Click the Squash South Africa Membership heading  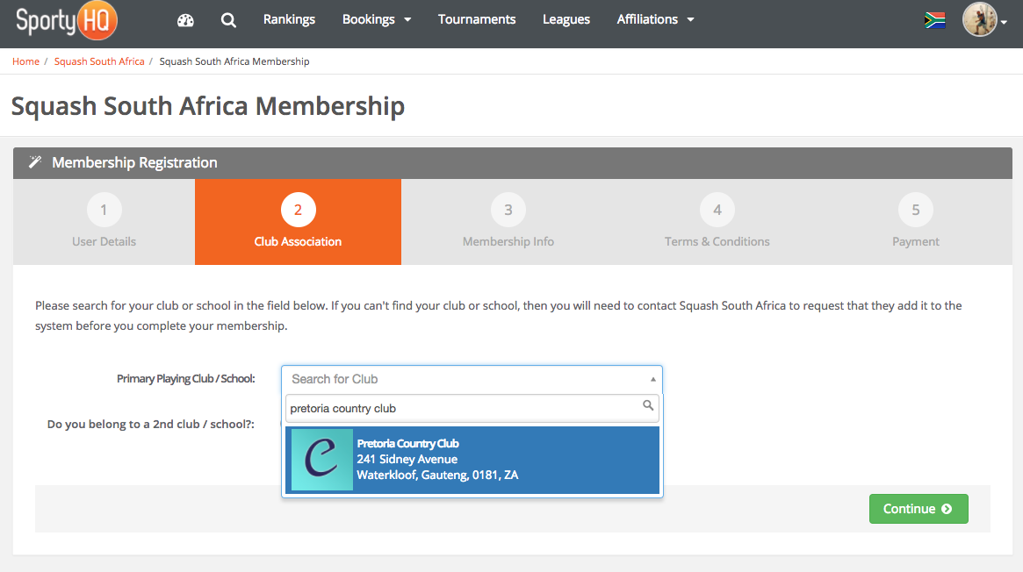[x=208, y=106]
